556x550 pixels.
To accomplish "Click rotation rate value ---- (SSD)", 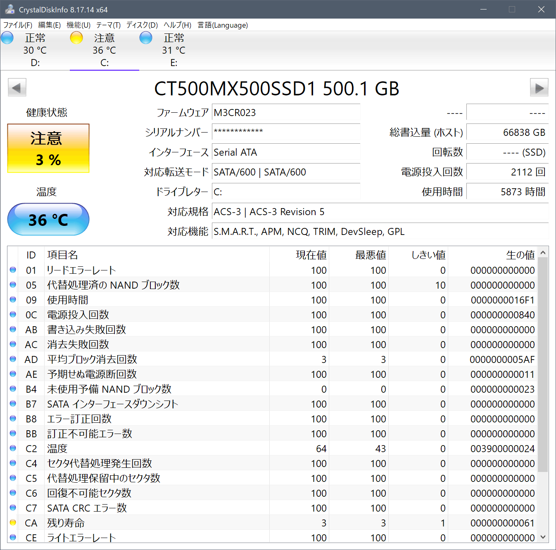I will 507,152.
